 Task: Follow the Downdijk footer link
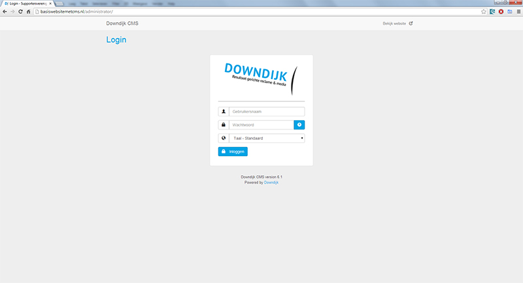click(271, 182)
